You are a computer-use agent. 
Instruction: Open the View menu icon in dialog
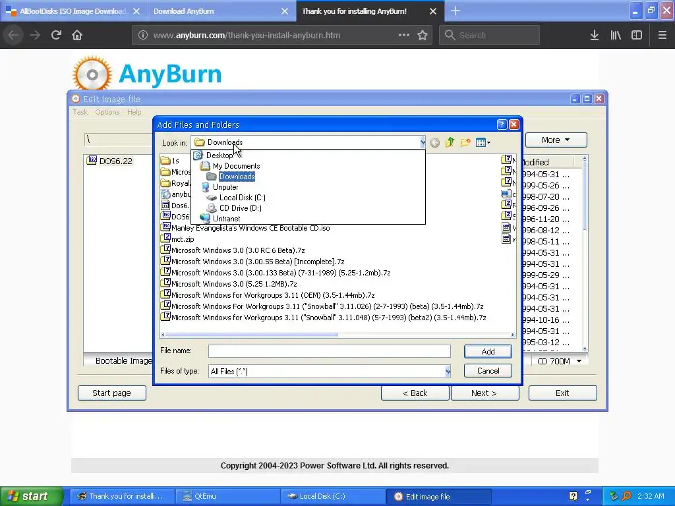pyautogui.click(x=483, y=142)
